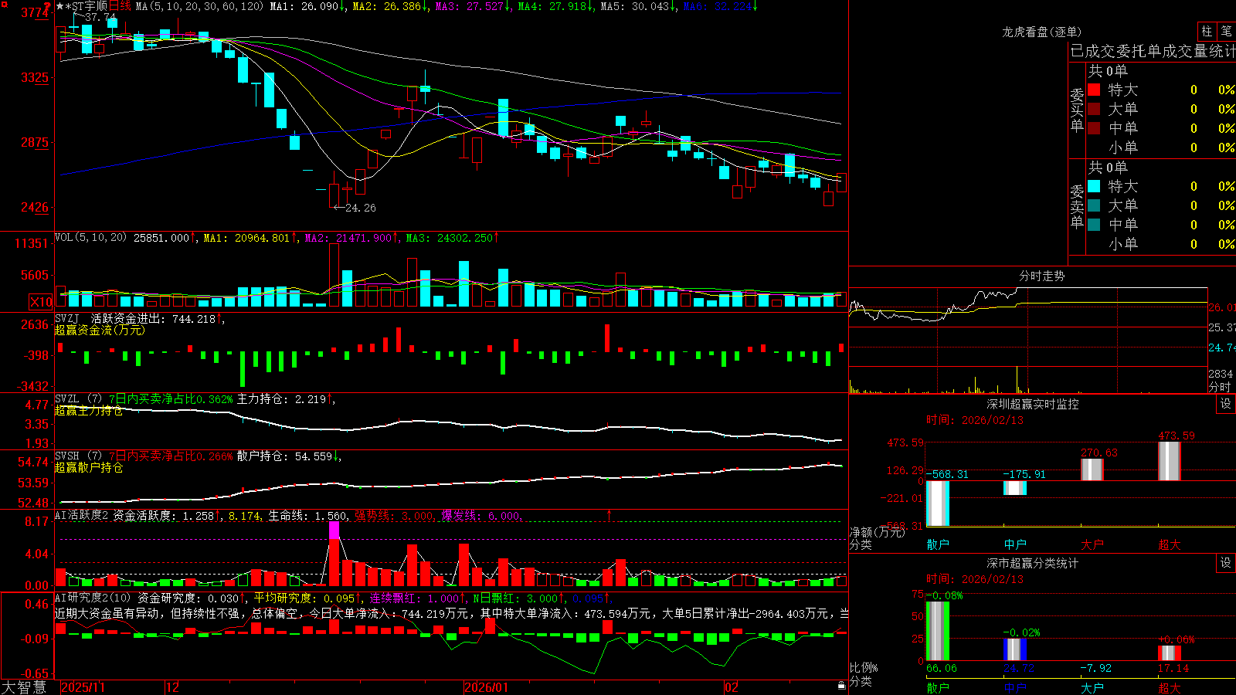This screenshot has height=695, width=1236.
Task: Click the 37.74 high price annotation
Action: coord(100,17)
